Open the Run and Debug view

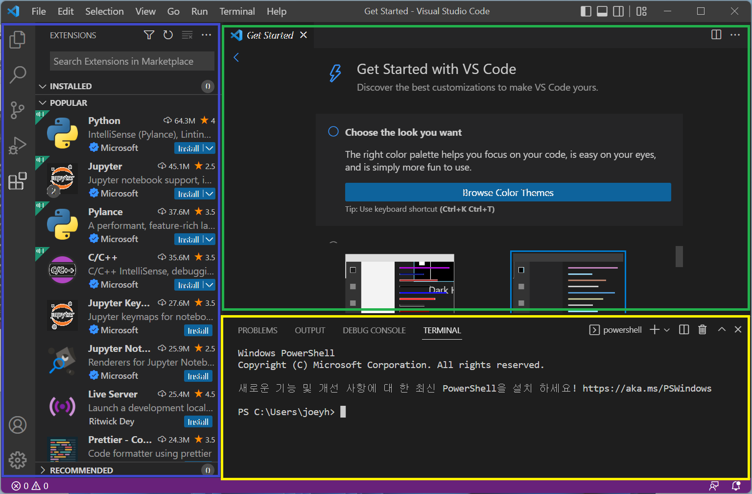18,146
